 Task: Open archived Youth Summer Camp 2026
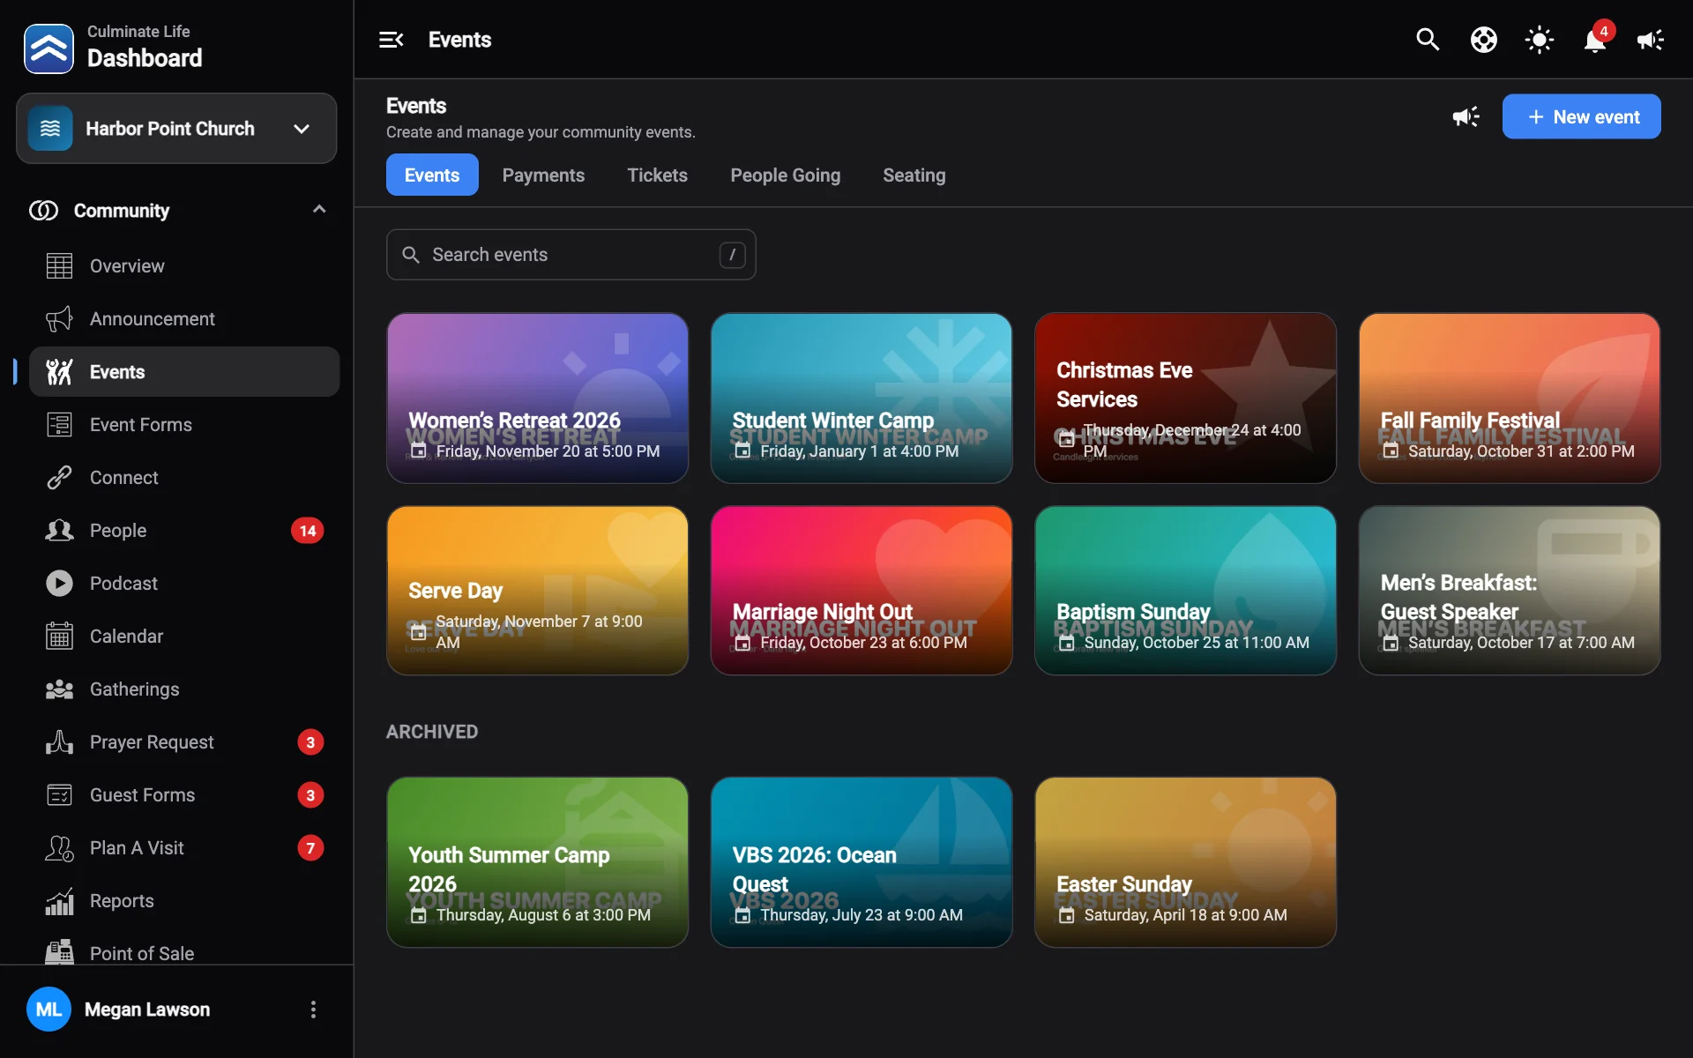537,862
